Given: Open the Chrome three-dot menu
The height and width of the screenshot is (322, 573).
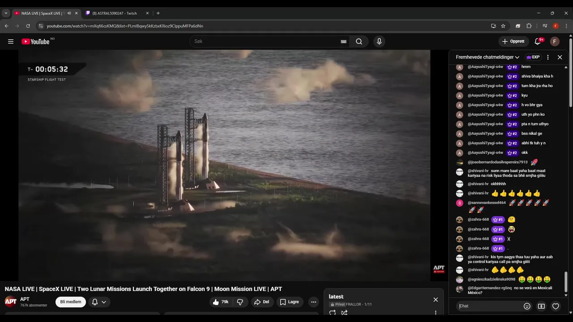Looking at the screenshot, I should tap(566, 26).
